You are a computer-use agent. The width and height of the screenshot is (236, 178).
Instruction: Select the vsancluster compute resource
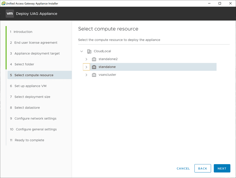pos(107,75)
